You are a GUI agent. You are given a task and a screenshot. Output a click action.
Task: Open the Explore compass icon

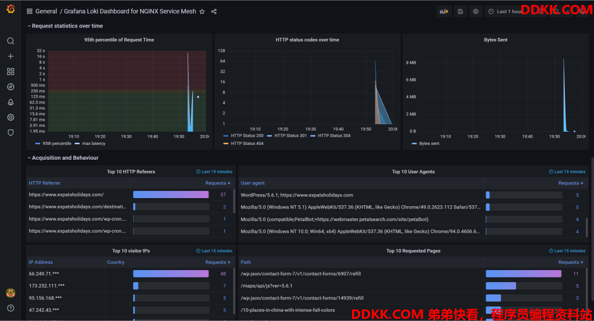coord(10,87)
